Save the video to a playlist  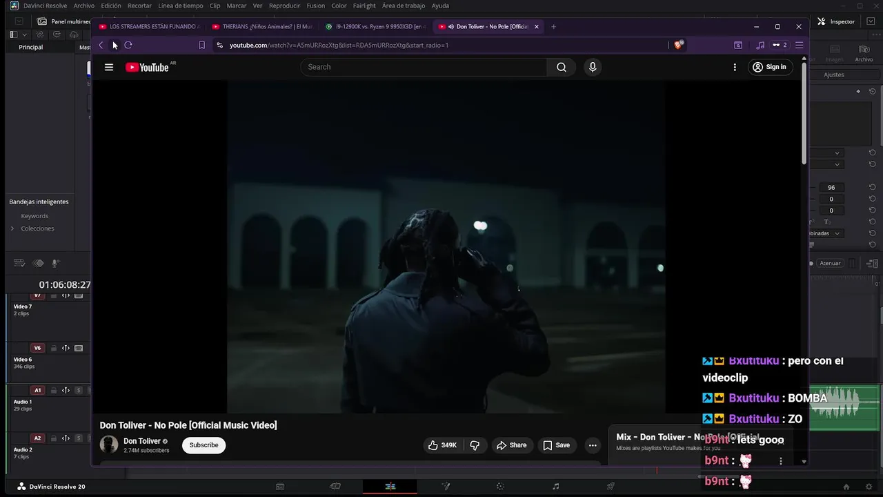click(556, 445)
